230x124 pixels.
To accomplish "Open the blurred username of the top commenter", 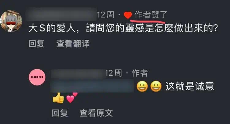I will 61,15.
